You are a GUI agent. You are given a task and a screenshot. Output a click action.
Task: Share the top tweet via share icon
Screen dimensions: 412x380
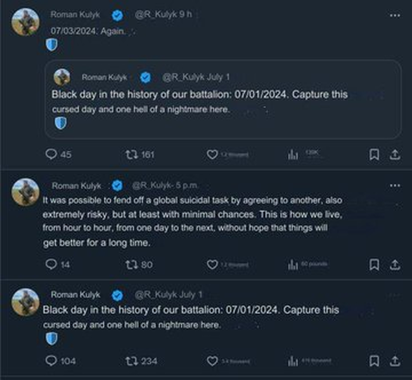pos(395,155)
